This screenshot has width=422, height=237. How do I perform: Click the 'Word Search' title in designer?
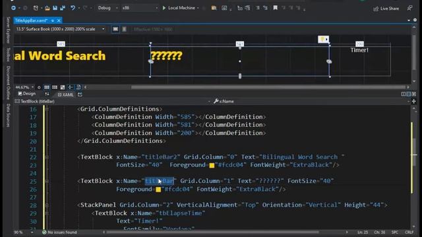pos(67,55)
